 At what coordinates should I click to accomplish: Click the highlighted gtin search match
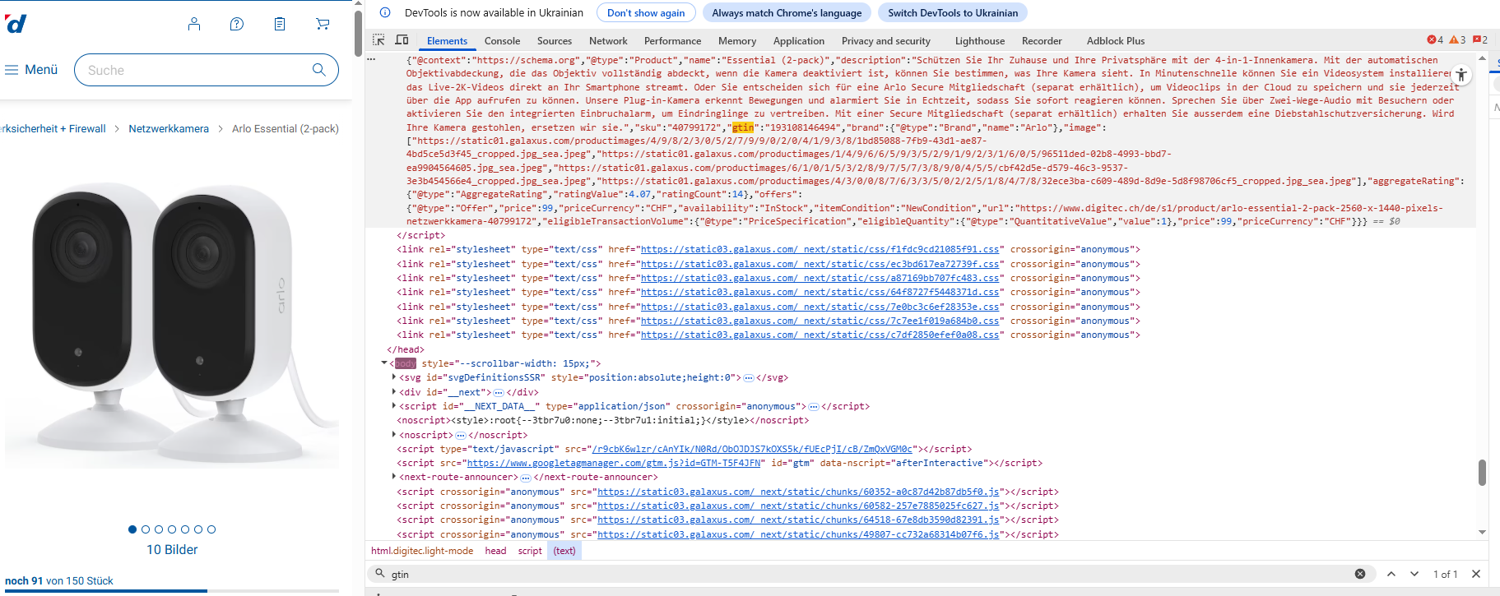click(x=743, y=127)
